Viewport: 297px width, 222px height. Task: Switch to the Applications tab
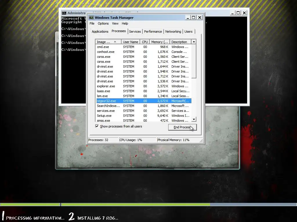100,32
